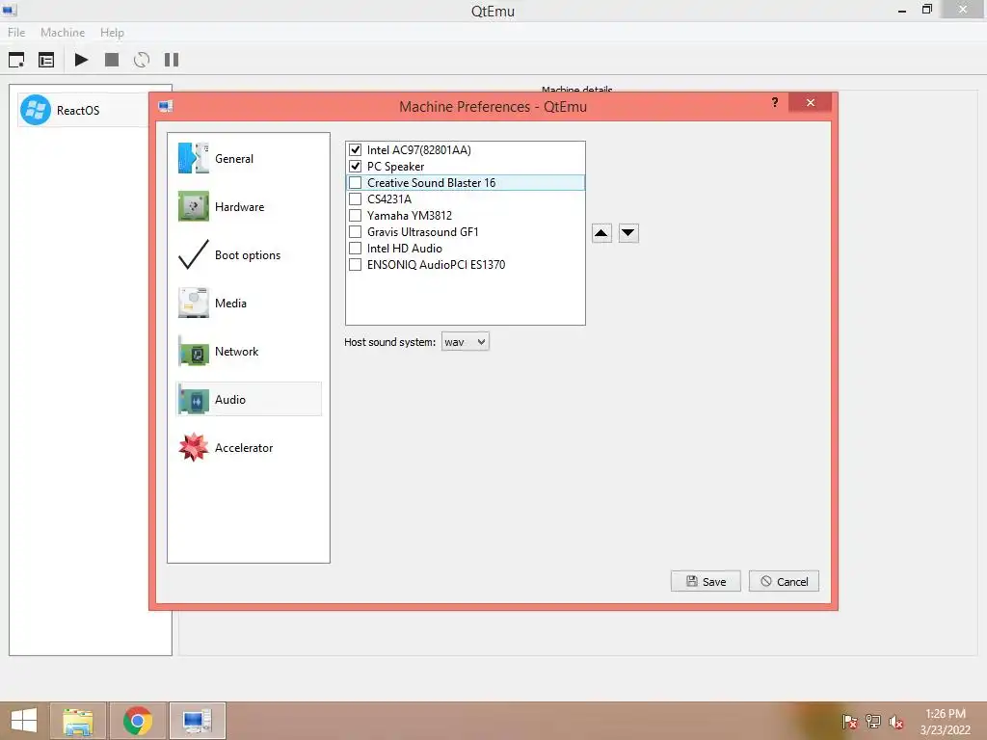Enable the Intel HD Audio checkbox
This screenshot has width=987, height=740.
pyautogui.click(x=355, y=248)
